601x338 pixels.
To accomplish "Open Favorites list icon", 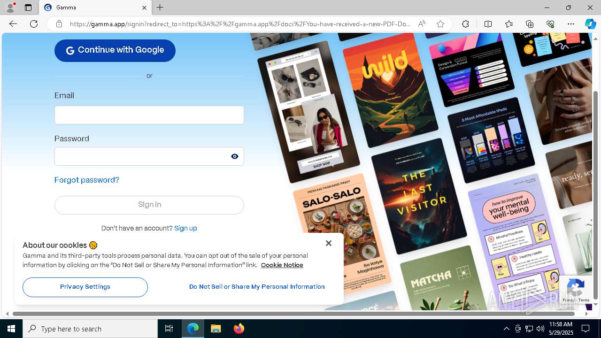I will pos(509,24).
